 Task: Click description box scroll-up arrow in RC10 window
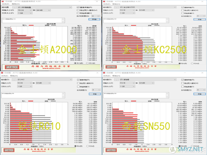[x=63, y=94]
